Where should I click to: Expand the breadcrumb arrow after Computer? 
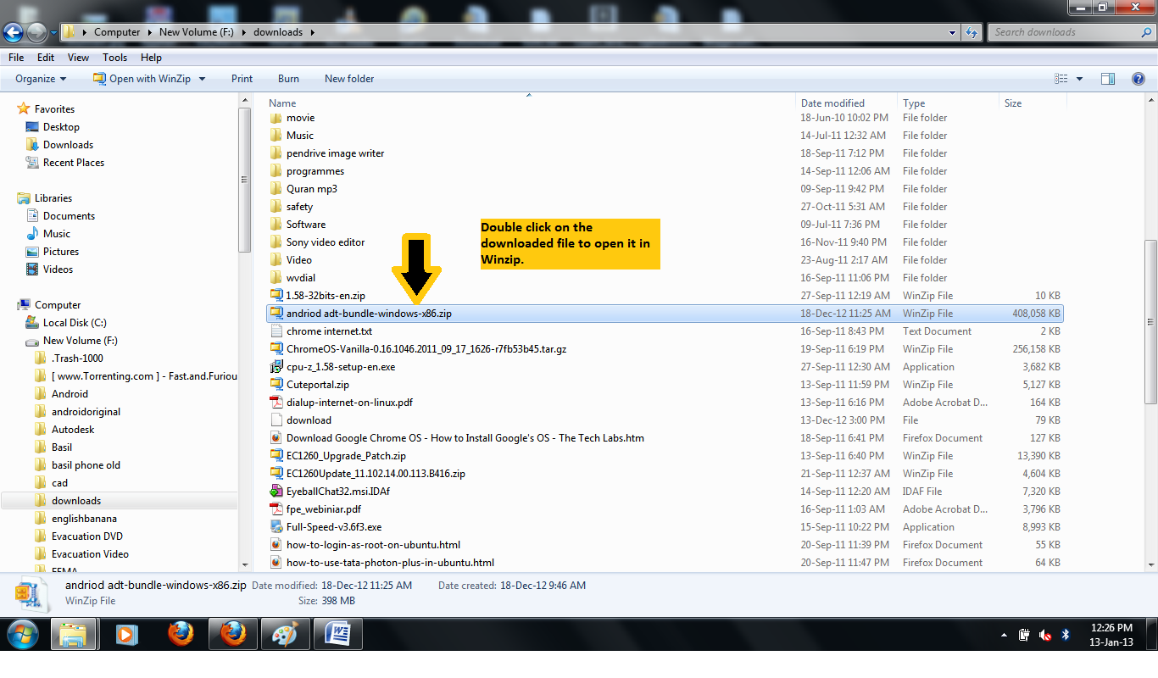(x=150, y=32)
